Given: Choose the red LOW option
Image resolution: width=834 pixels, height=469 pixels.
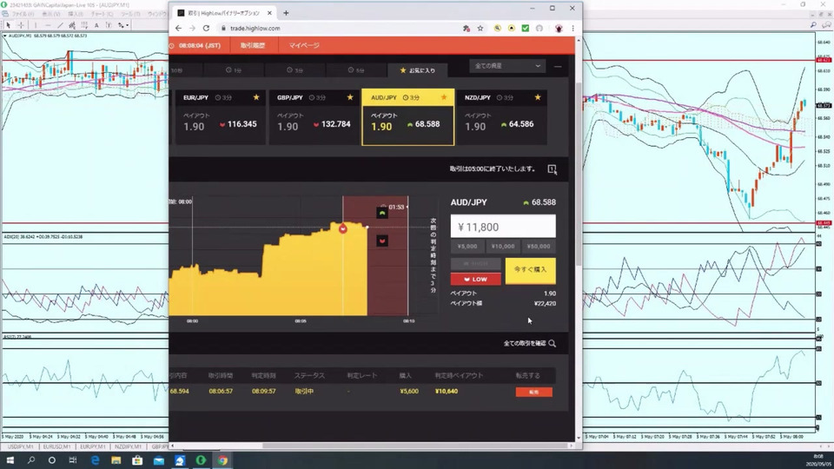Looking at the screenshot, I should pos(475,279).
